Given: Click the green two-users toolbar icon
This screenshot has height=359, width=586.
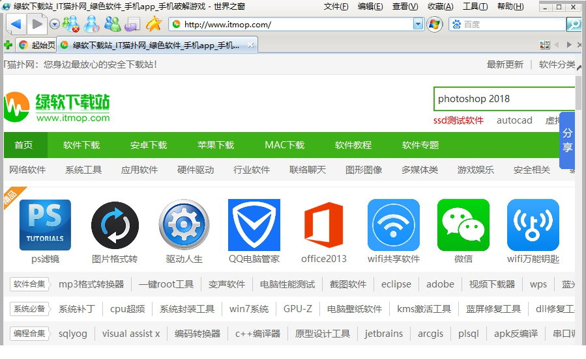Looking at the screenshot, I should [x=112, y=24].
